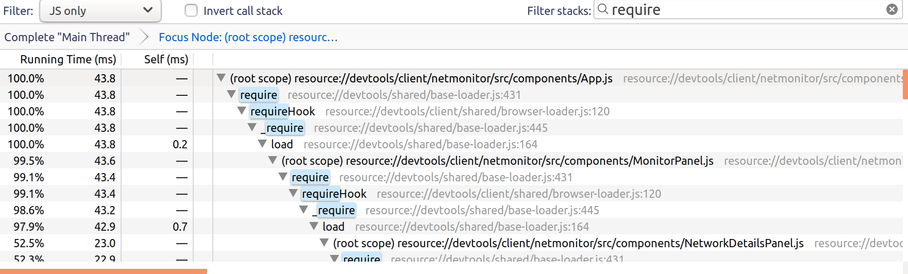Collapse the App.js root scope row
The width and height of the screenshot is (908, 274).
[221, 78]
